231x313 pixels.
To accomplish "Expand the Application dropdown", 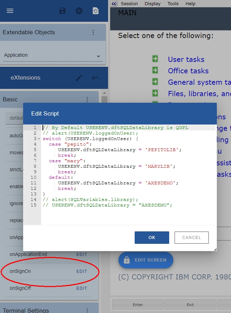I will coord(98,56).
